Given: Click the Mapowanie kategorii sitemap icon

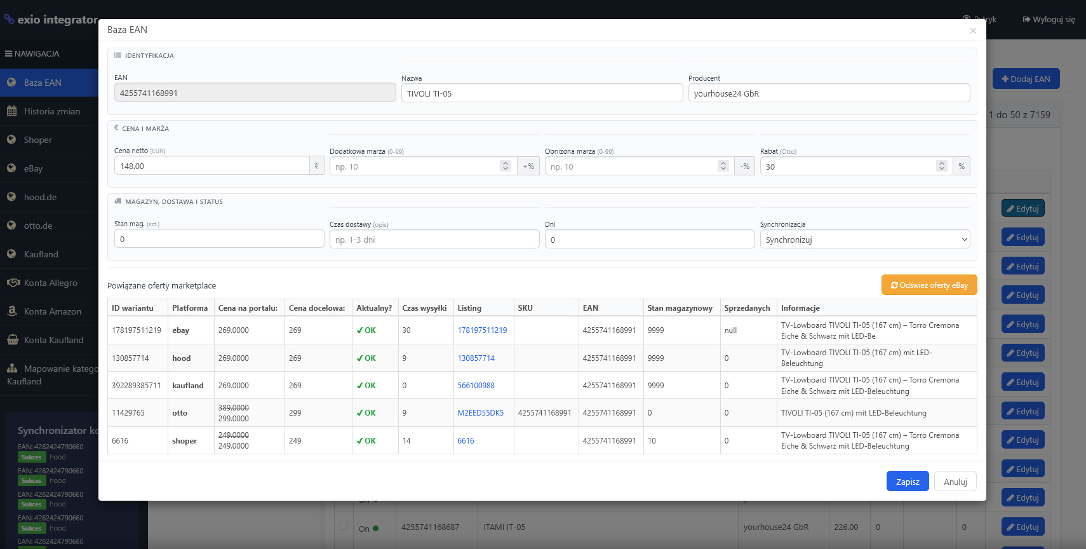Looking at the screenshot, I should pyautogui.click(x=12, y=369).
